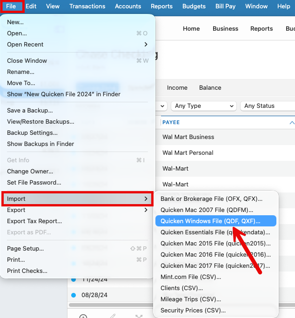Screen dimensions: 295x318
Task: Open Backup Settings...
Action: tap(77, 132)
